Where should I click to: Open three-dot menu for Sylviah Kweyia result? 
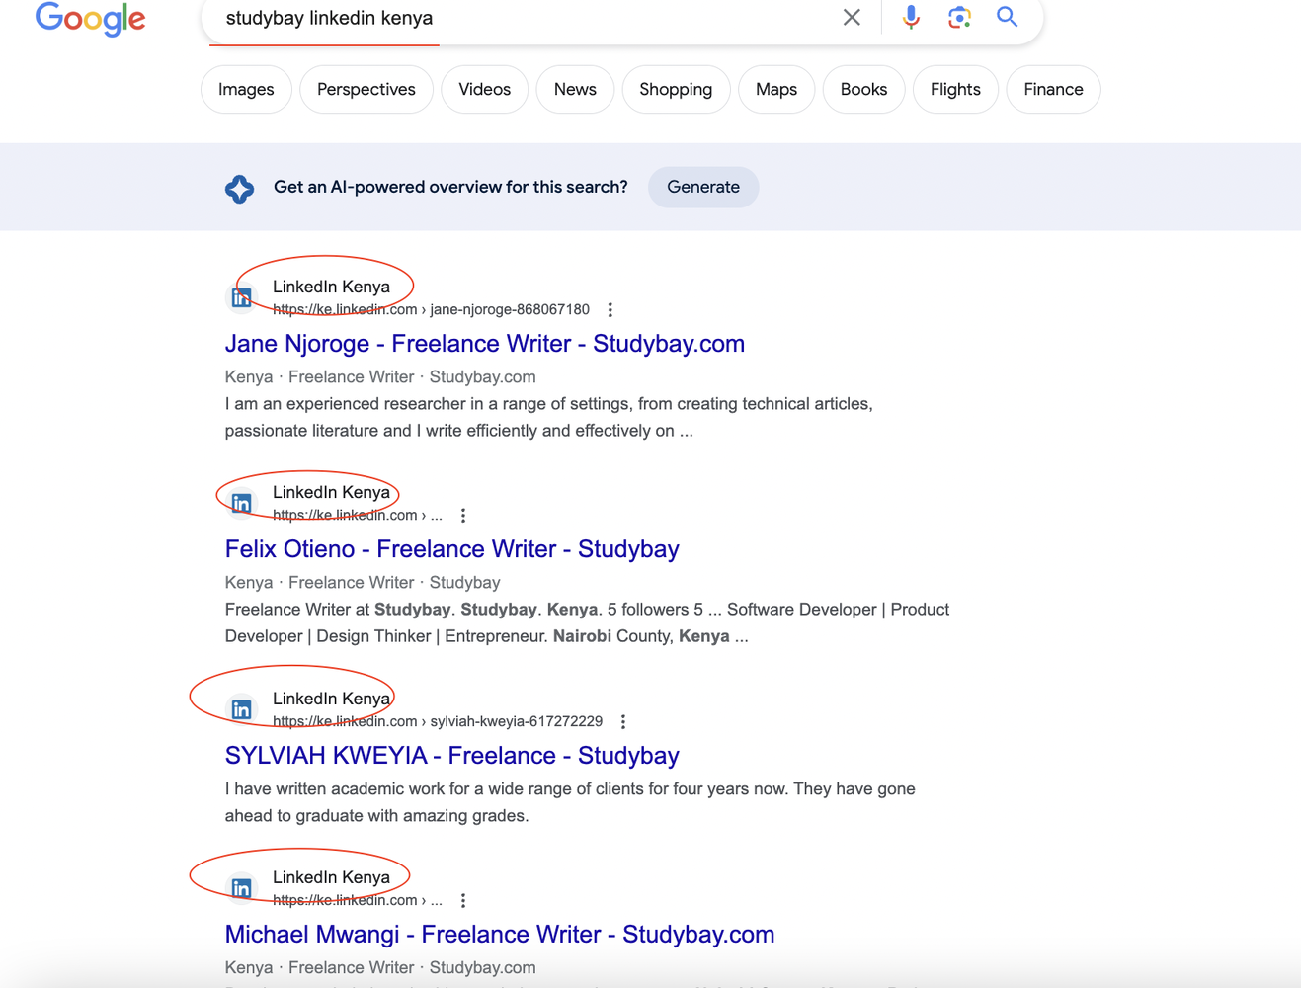pos(623,722)
